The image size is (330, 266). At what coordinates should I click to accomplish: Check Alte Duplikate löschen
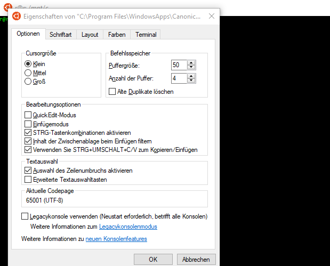click(112, 92)
